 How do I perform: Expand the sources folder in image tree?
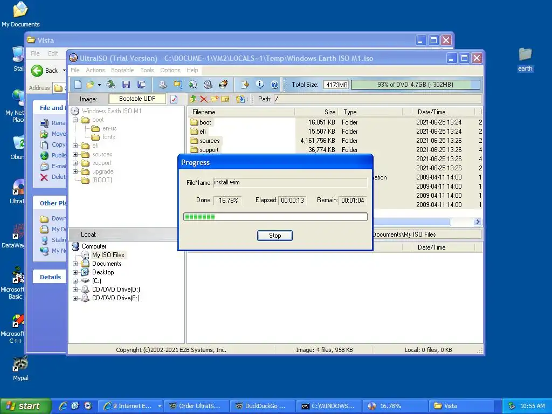pos(75,155)
